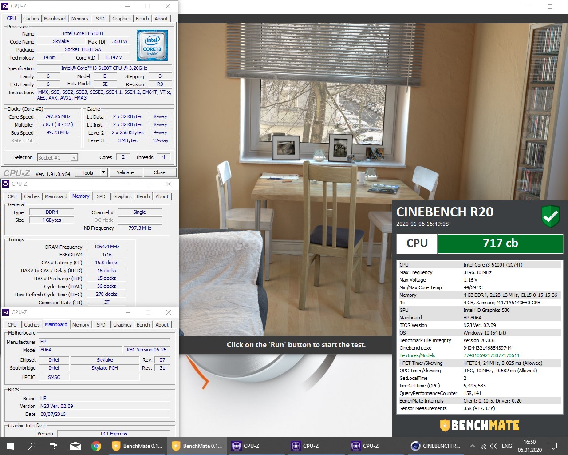Click the Tools button in CPU-Z
This screenshot has height=455, width=568.
[87, 172]
